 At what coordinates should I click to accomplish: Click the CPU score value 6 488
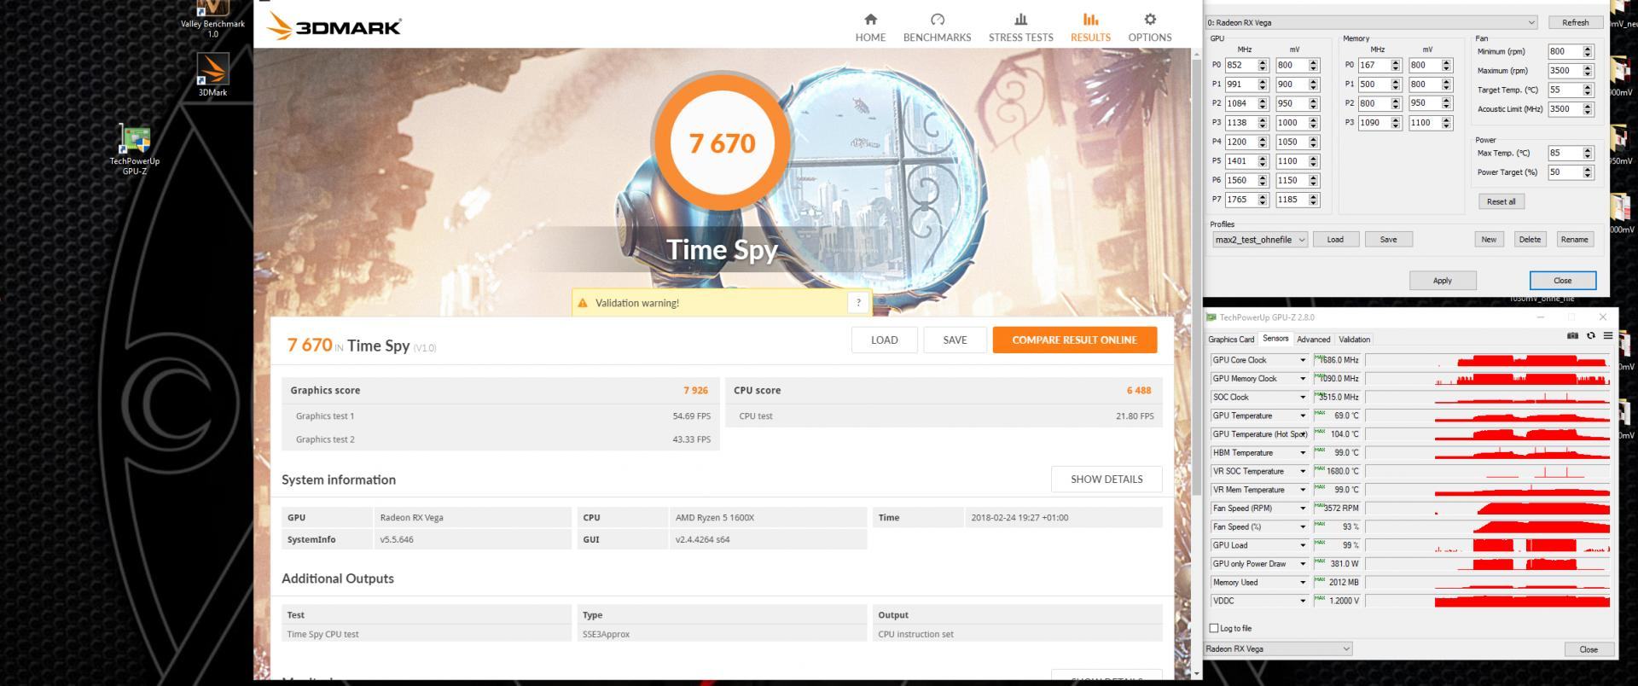1139,391
